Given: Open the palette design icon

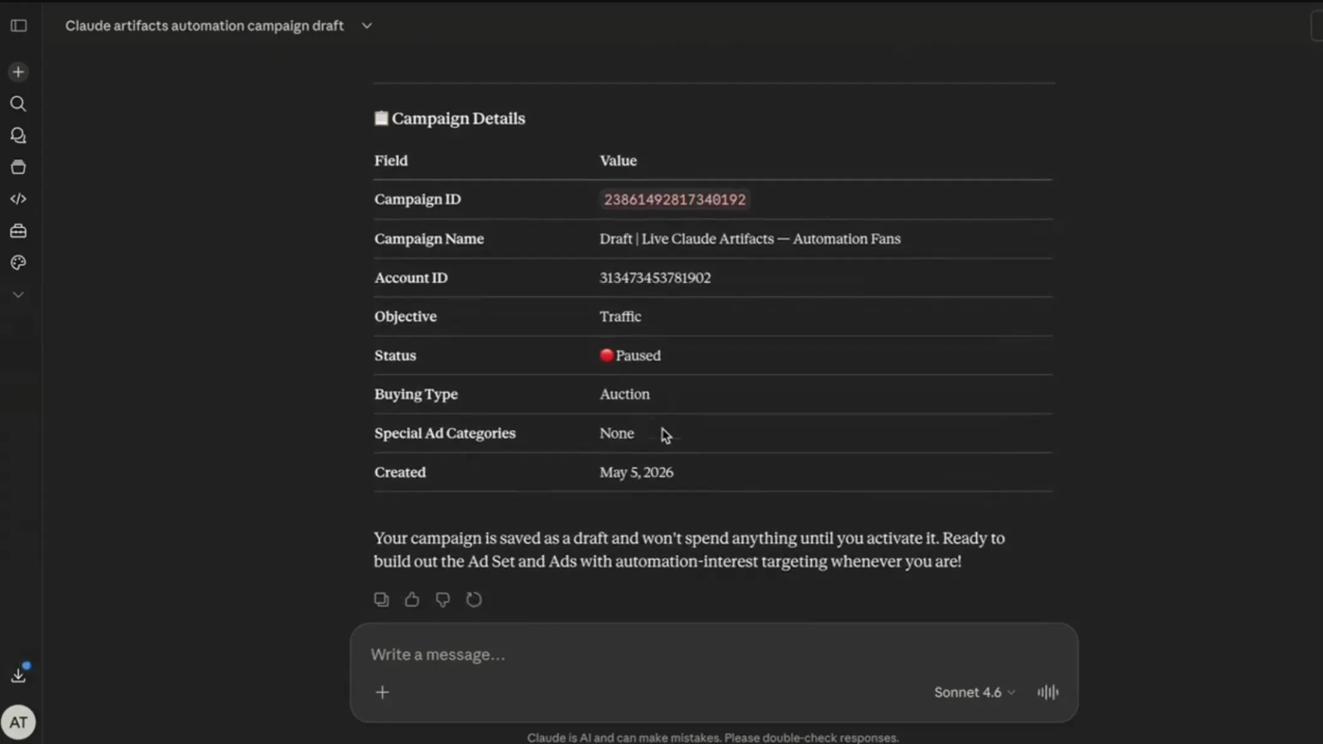Looking at the screenshot, I should (18, 263).
